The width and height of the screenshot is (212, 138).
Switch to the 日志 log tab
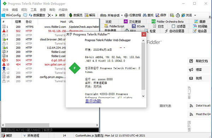(158, 26)
